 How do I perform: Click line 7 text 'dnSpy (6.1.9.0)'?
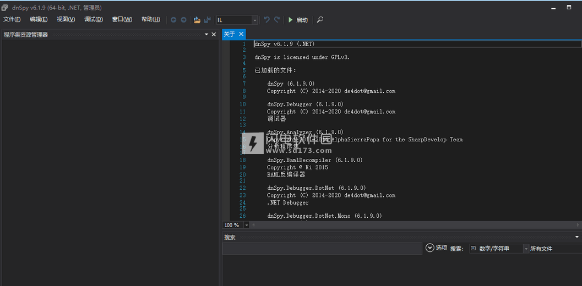click(x=291, y=84)
